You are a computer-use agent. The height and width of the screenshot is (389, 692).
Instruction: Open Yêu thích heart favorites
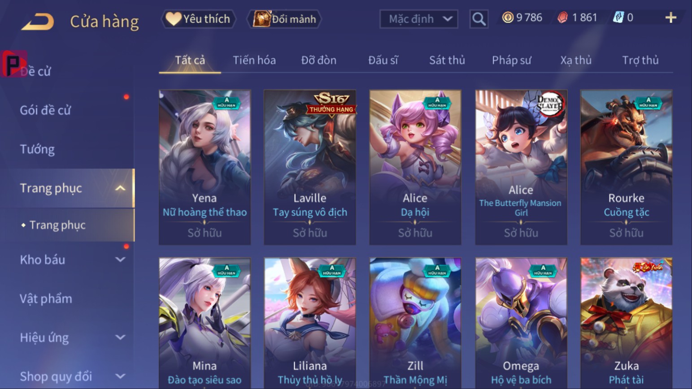tap(198, 19)
